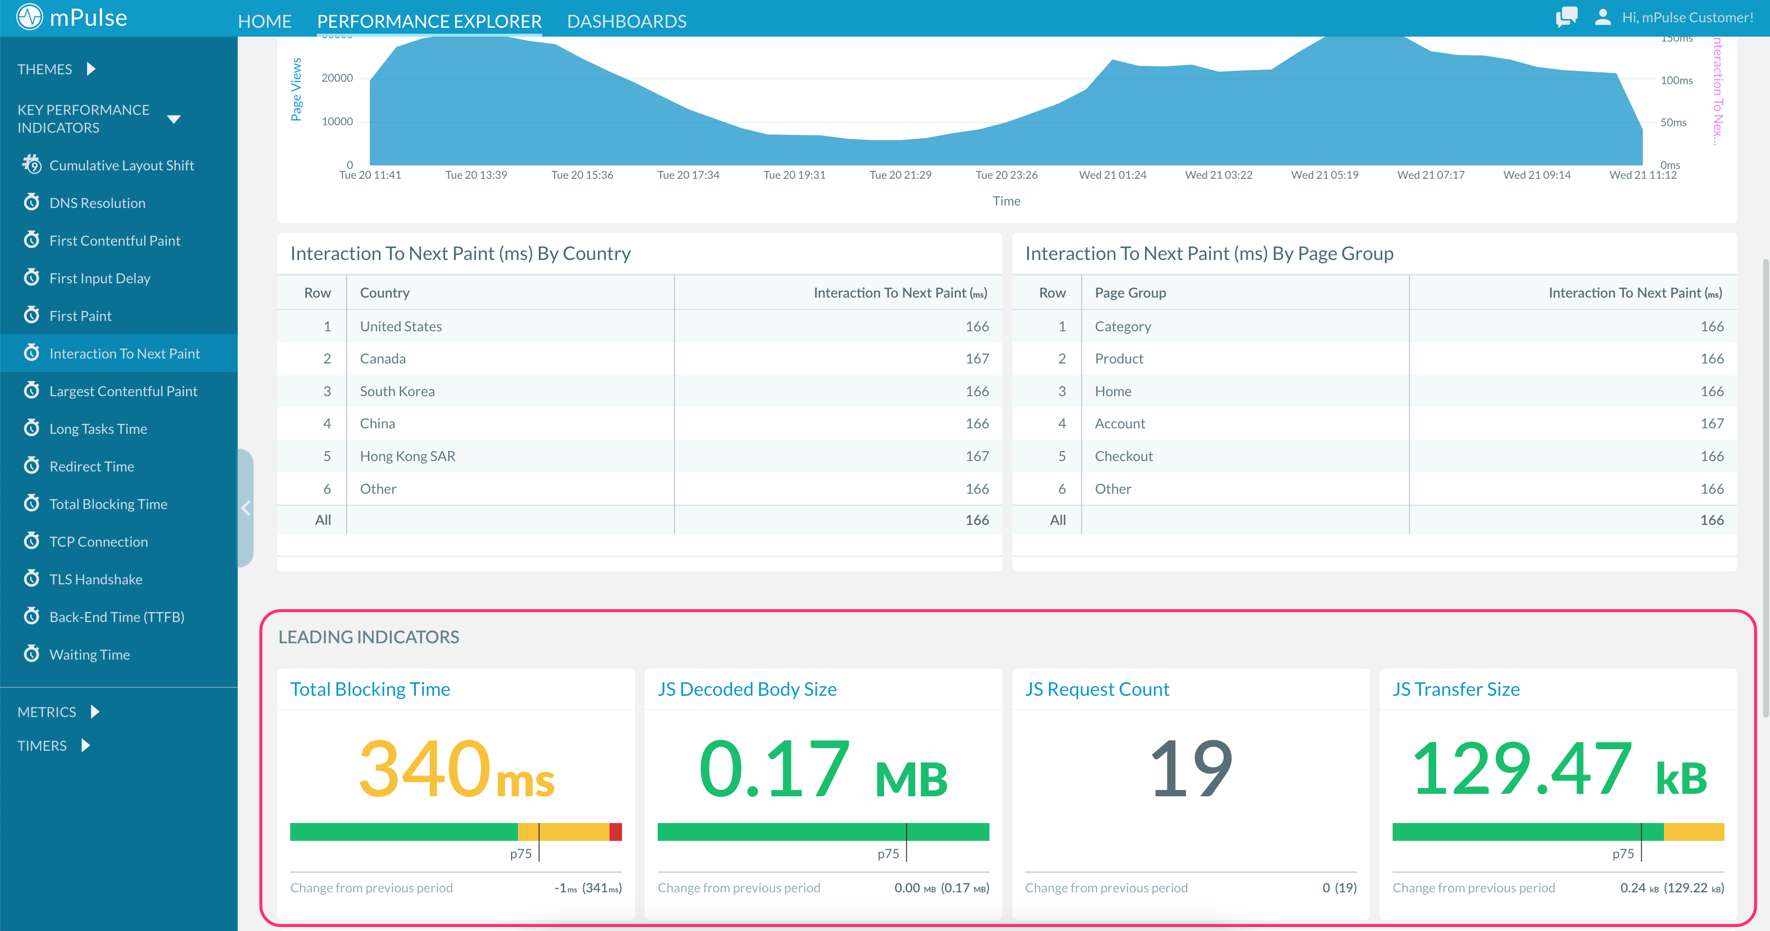Select the First Contentful Paint stopwatch icon
The width and height of the screenshot is (1770, 931).
point(32,240)
